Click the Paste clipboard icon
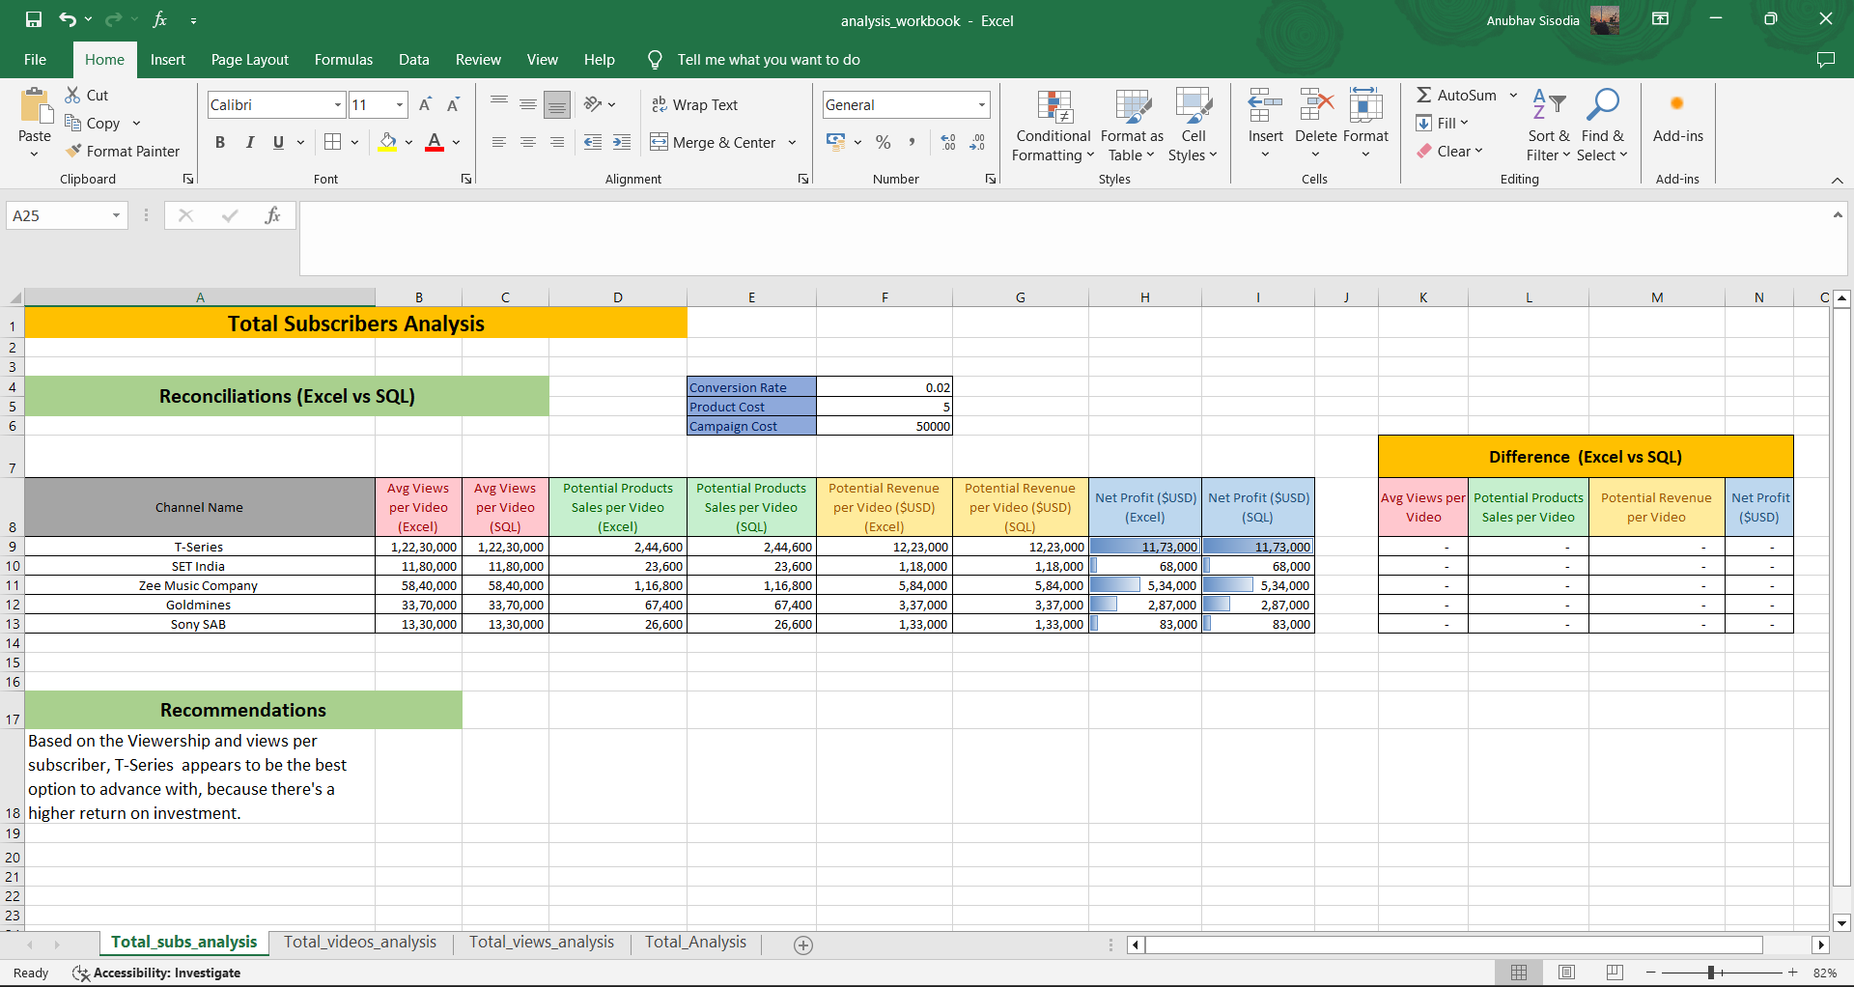 click(x=36, y=107)
